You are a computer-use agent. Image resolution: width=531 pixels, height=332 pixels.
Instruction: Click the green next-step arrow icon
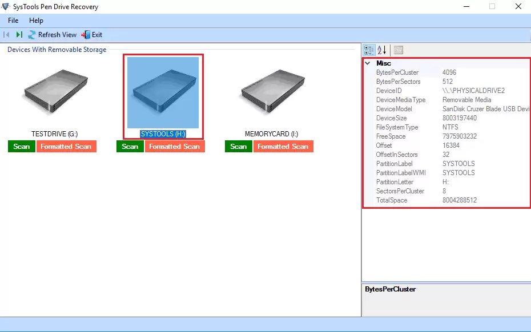tap(19, 35)
